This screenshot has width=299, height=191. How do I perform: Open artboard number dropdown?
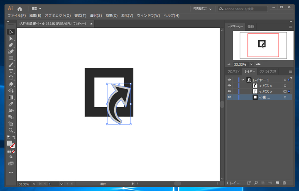pos(61,184)
